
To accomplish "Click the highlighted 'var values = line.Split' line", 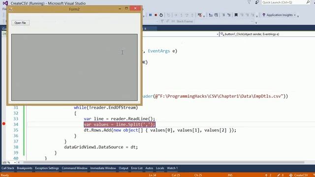I will [120, 124].
